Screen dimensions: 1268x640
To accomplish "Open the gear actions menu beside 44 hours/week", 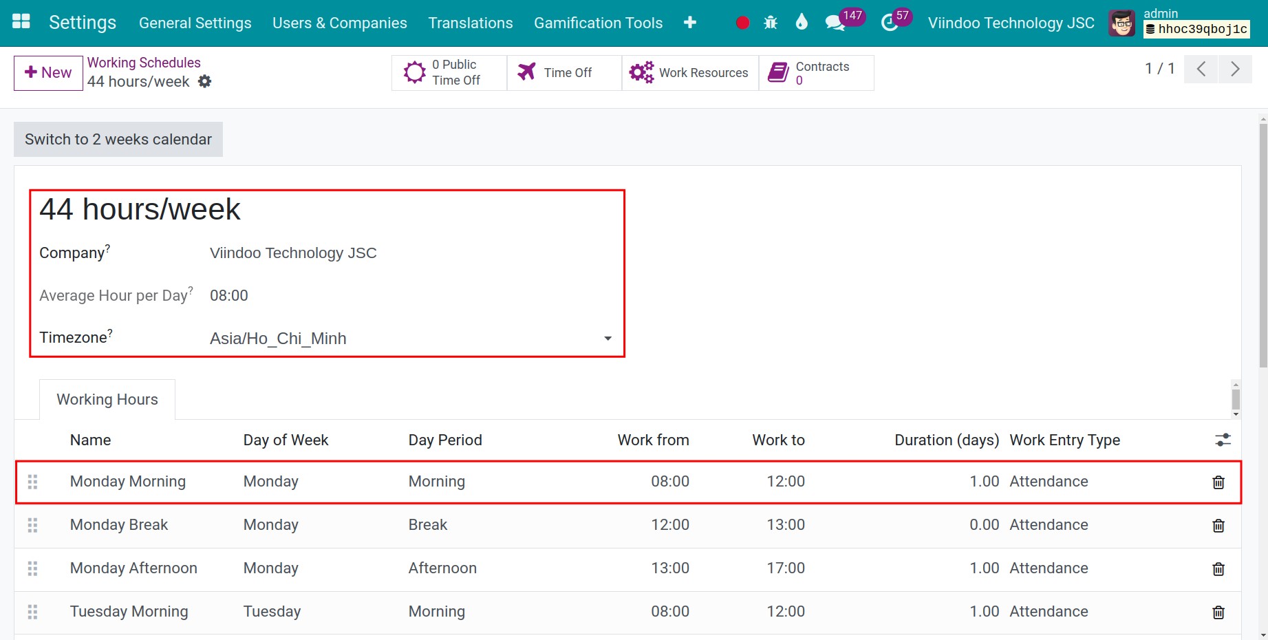I will pyautogui.click(x=204, y=81).
